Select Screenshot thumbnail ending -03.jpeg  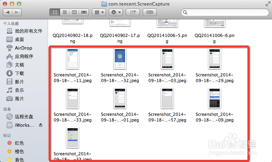pyautogui.click(x=167, y=59)
